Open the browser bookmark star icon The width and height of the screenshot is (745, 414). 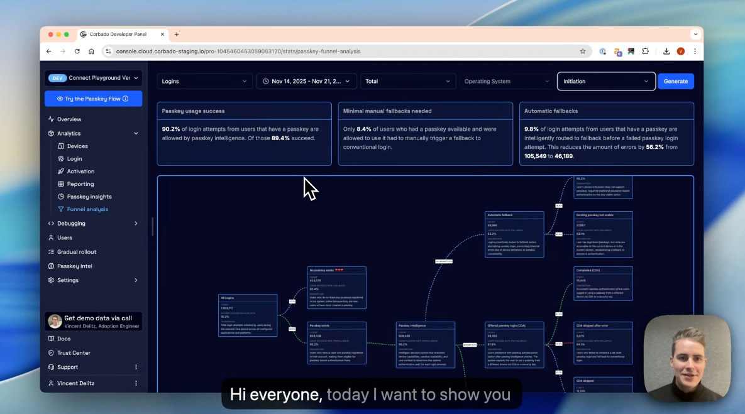pyautogui.click(x=582, y=51)
